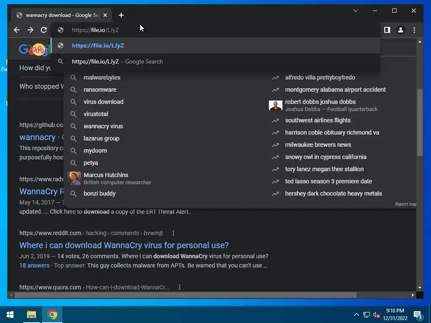Show hidden system tray icons

point(356,315)
